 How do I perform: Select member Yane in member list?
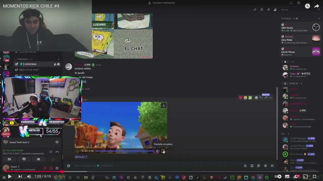[301, 75]
